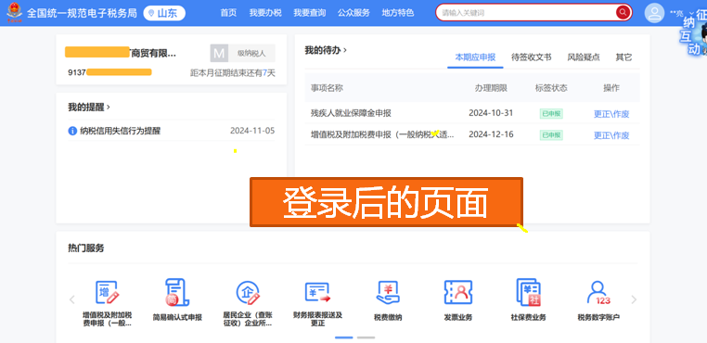The width and height of the screenshot is (707, 343).
Task: Open the 我要查询 menu
Action: (x=309, y=13)
